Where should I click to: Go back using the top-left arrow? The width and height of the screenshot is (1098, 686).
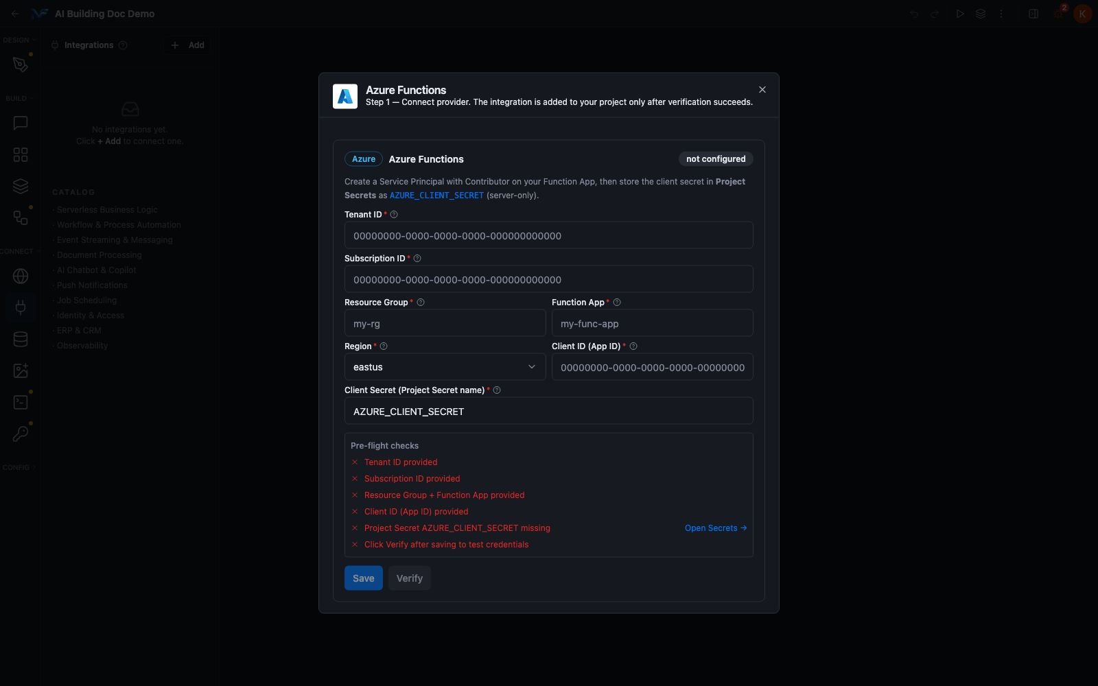[x=15, y=14]
